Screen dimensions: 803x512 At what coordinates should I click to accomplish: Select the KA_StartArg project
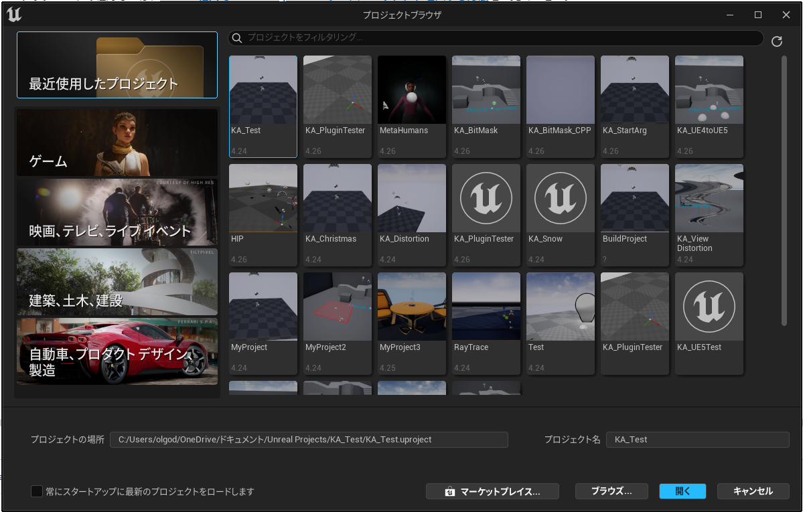[634, 106]
